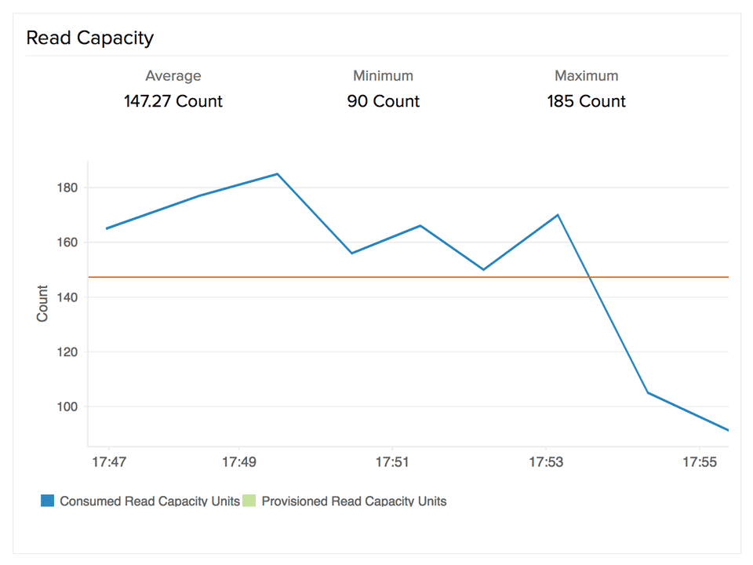
Task: Click the 17:51 x-axis time label
Action: pos(392,463)
